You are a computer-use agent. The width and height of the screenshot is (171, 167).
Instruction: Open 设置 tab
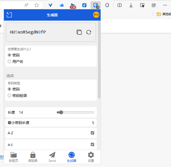(91, 157)
